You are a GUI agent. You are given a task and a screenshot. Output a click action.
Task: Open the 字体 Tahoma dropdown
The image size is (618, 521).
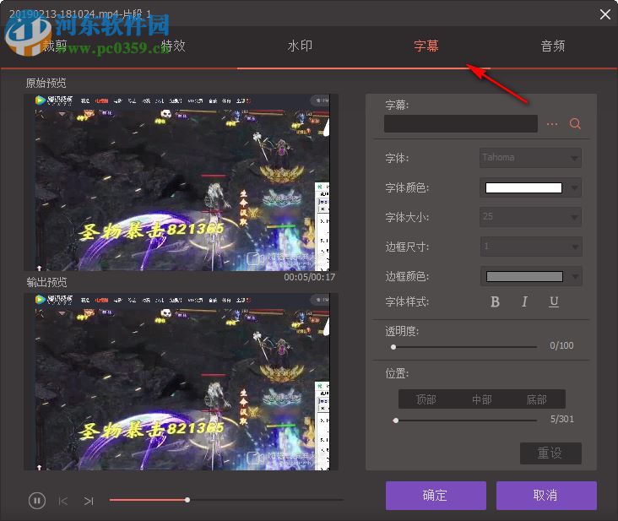[x=530, y=158]
